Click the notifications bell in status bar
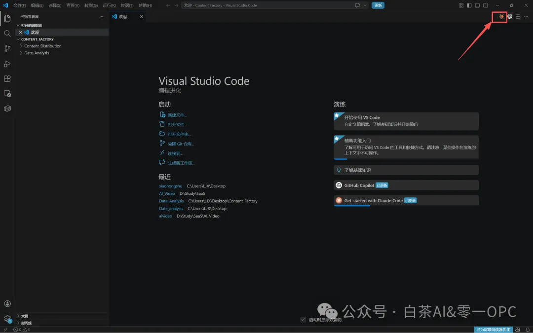The width and height of the screenshot is (533, 333). (x=527, y=330)
